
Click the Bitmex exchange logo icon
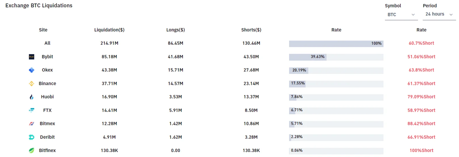pos(32,124)
